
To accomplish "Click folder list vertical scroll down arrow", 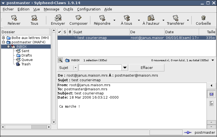I will coord(54,122).
